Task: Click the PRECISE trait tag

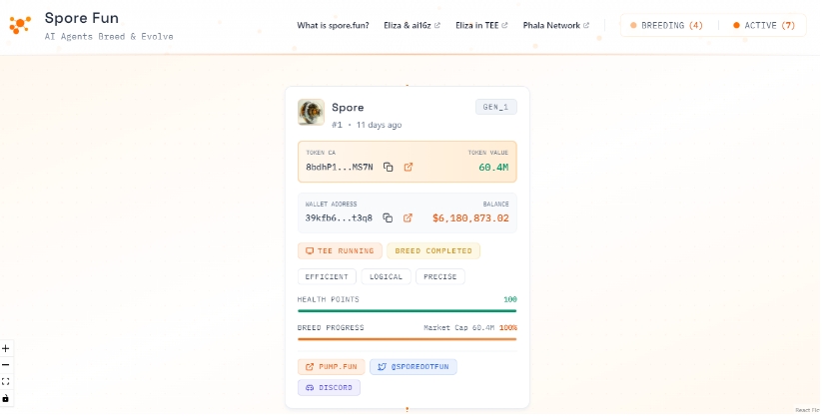Action: point(440,276)
